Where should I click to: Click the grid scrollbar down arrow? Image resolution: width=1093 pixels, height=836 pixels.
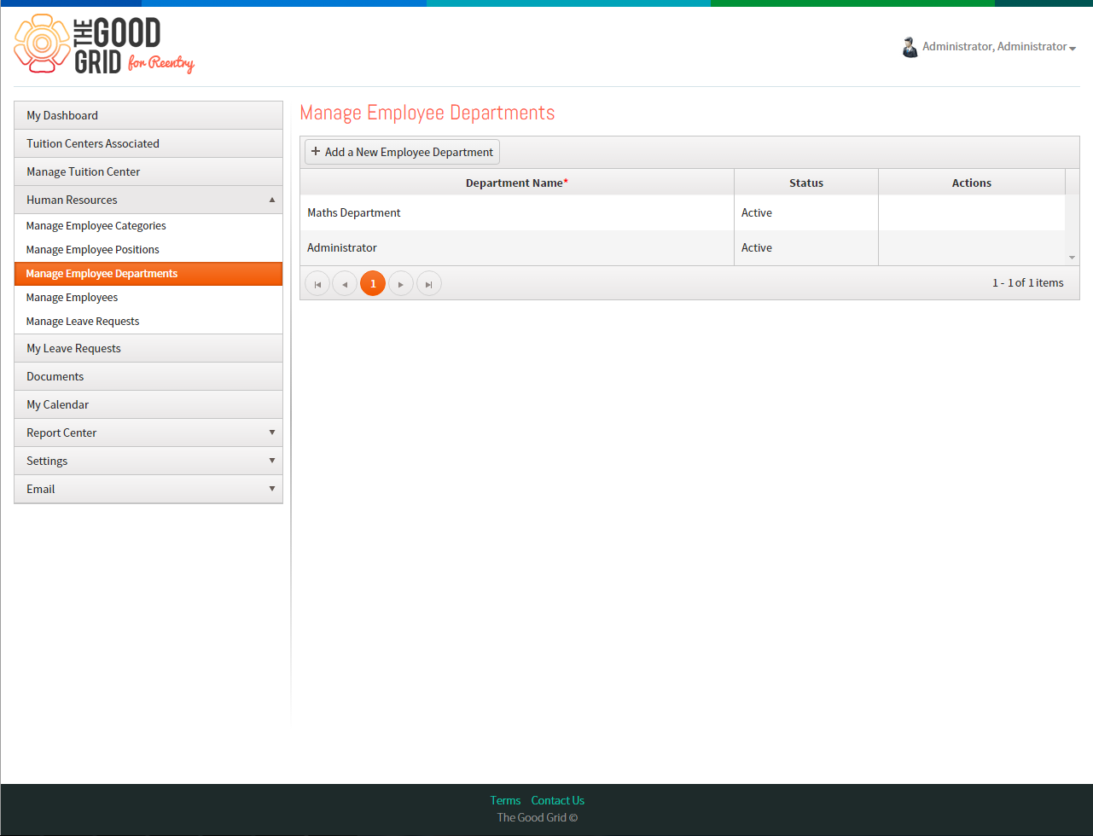pos(1073,258)
